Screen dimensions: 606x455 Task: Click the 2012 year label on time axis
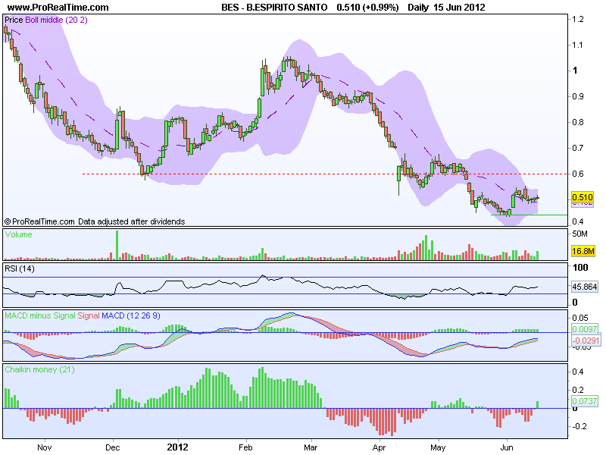pyautogui.click(x=178, y=447)
